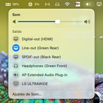Open the disk drive menu bar icon
Image resolution: width=103 pixels, height=103 pixels.
[x=57, y=4]
